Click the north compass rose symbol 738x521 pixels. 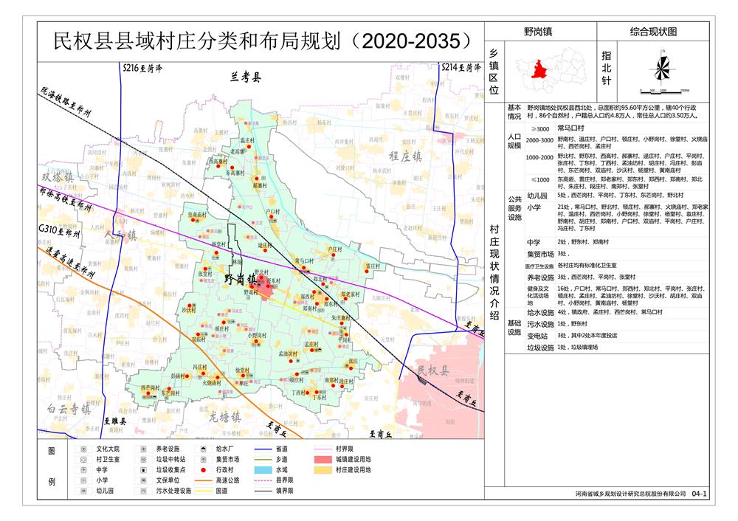click(x=662, y=69)
